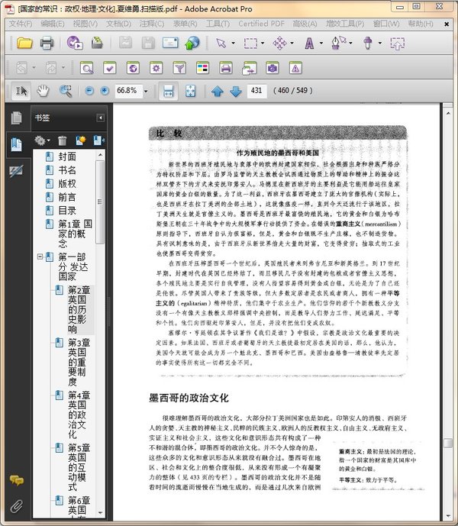Screen dimensions: 458x526
Task: Click the CMYK color separations icon
Action: pos(202,68)
